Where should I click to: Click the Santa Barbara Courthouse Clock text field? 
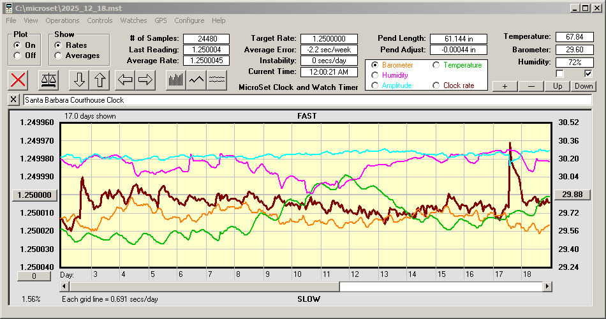point(306,100)
